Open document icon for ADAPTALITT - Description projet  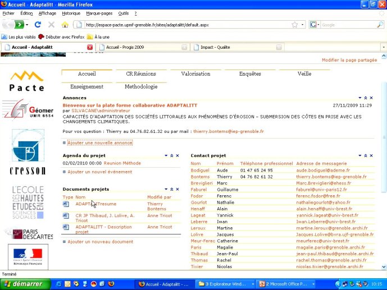pyautogui.click(x=66, y=227)
